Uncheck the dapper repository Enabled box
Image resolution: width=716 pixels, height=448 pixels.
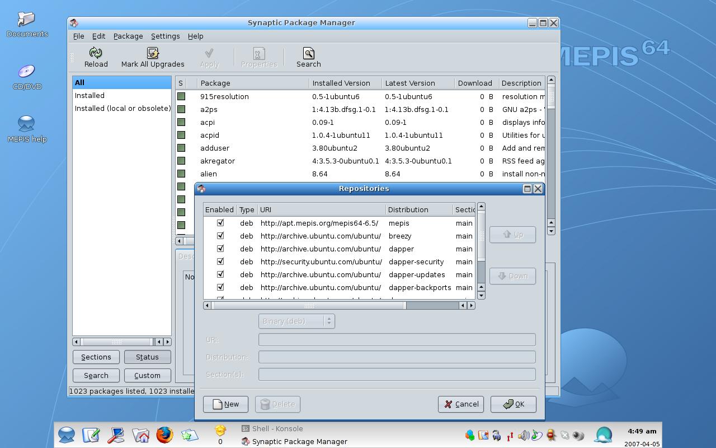(x=220, y=249)
